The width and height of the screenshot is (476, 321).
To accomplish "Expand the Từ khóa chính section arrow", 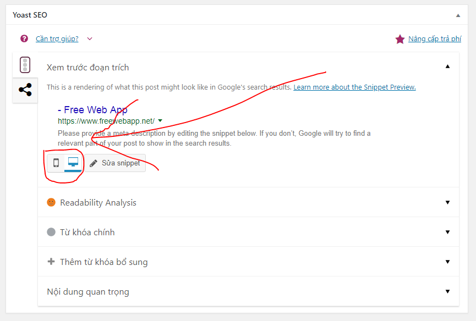I will point(447,232).
